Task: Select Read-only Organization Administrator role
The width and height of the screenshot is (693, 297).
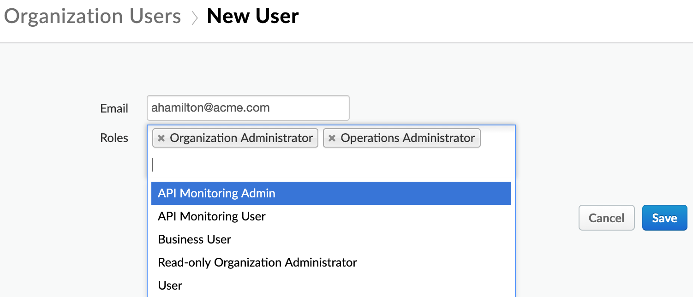Action: [x=257, y=262]
